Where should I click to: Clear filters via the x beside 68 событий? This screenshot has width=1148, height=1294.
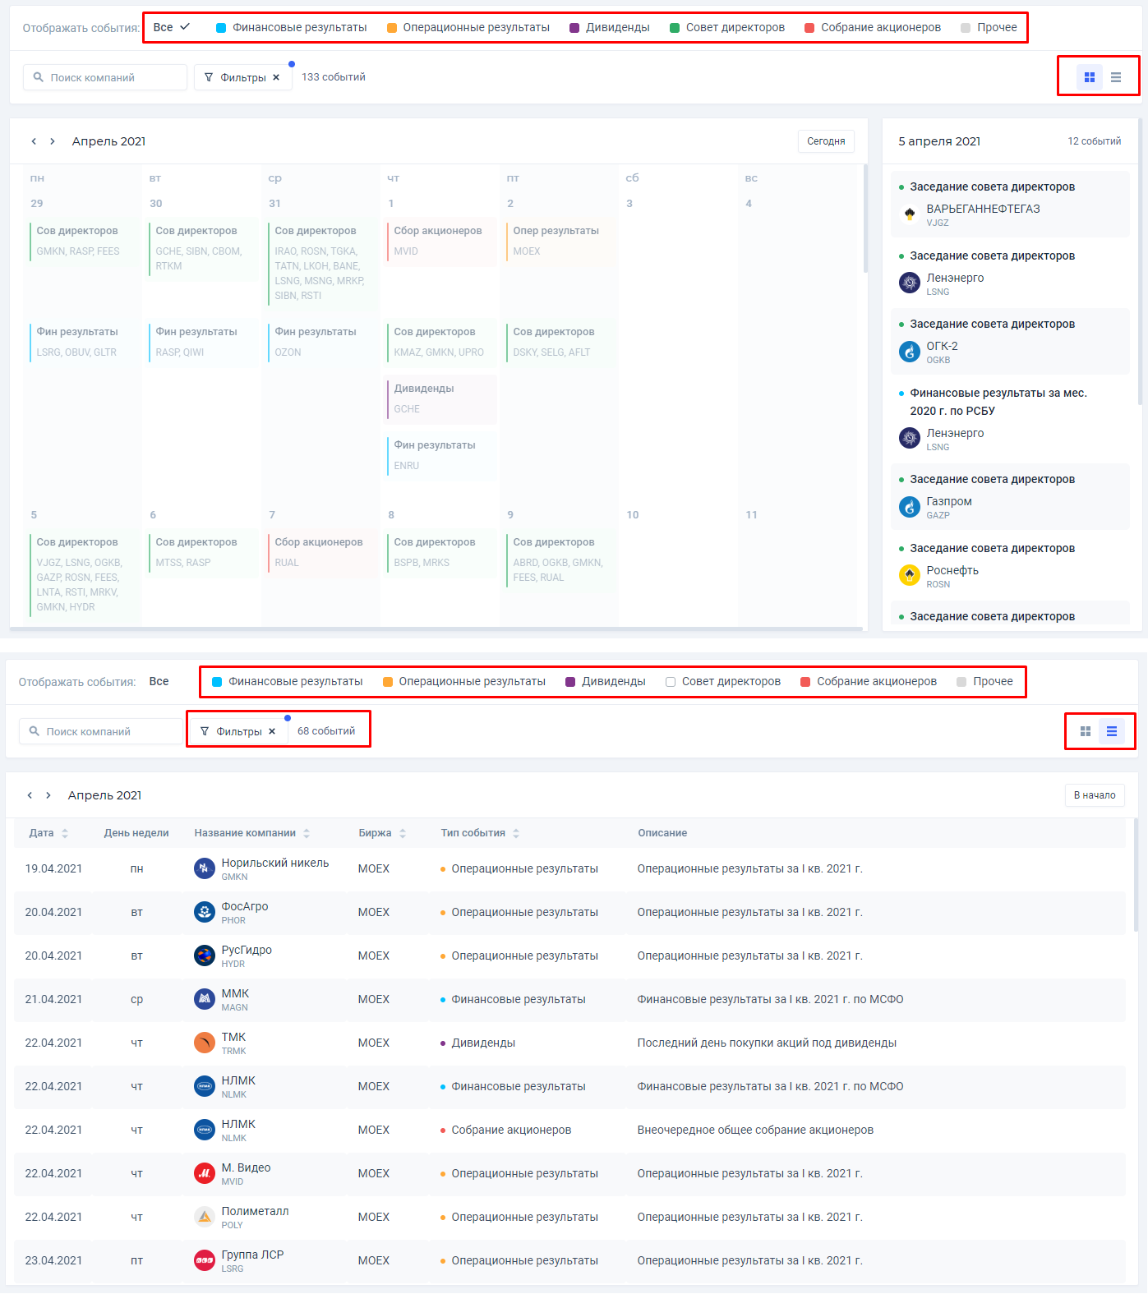tap(272, 731)
